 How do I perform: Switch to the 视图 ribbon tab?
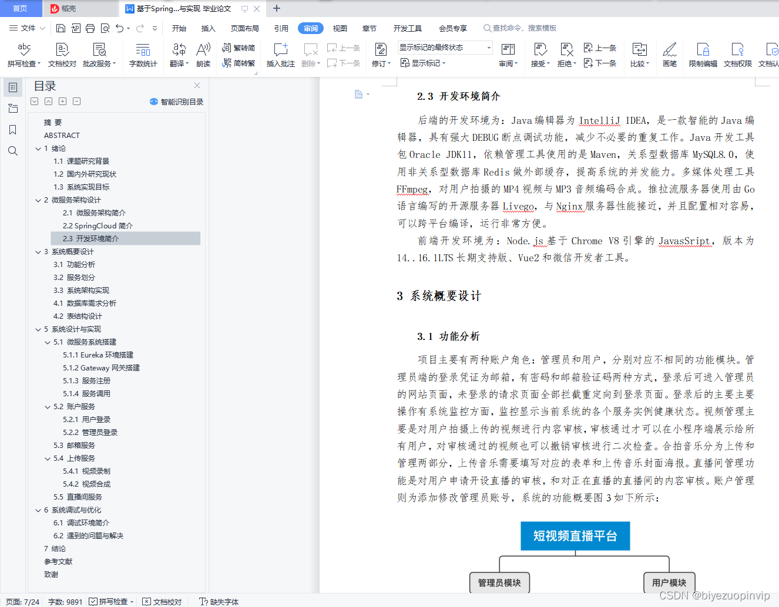(340, 28)
